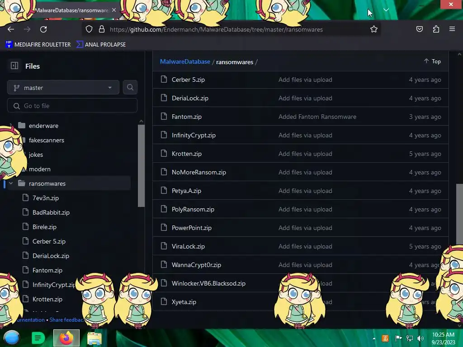Screen dimensions: 463x347
Task: Click the file tree search icon button
Action: tap(130, 87)
